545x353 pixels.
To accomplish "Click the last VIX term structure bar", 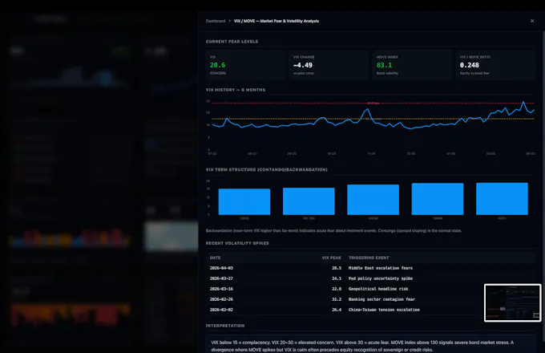I will 502,199.
